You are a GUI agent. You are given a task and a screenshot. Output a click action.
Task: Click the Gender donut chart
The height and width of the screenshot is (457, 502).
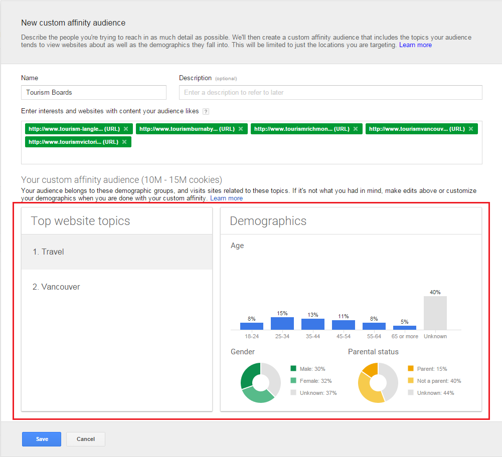260,383
